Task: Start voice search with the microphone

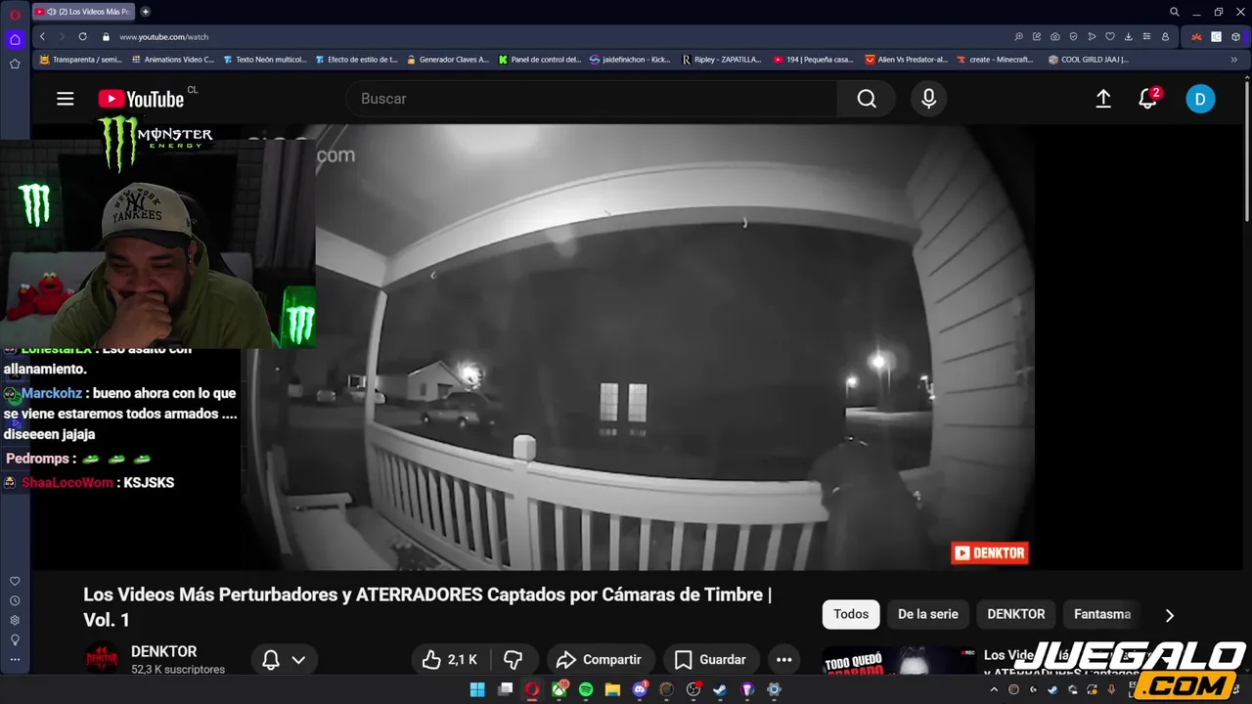Action: [928, 99]
